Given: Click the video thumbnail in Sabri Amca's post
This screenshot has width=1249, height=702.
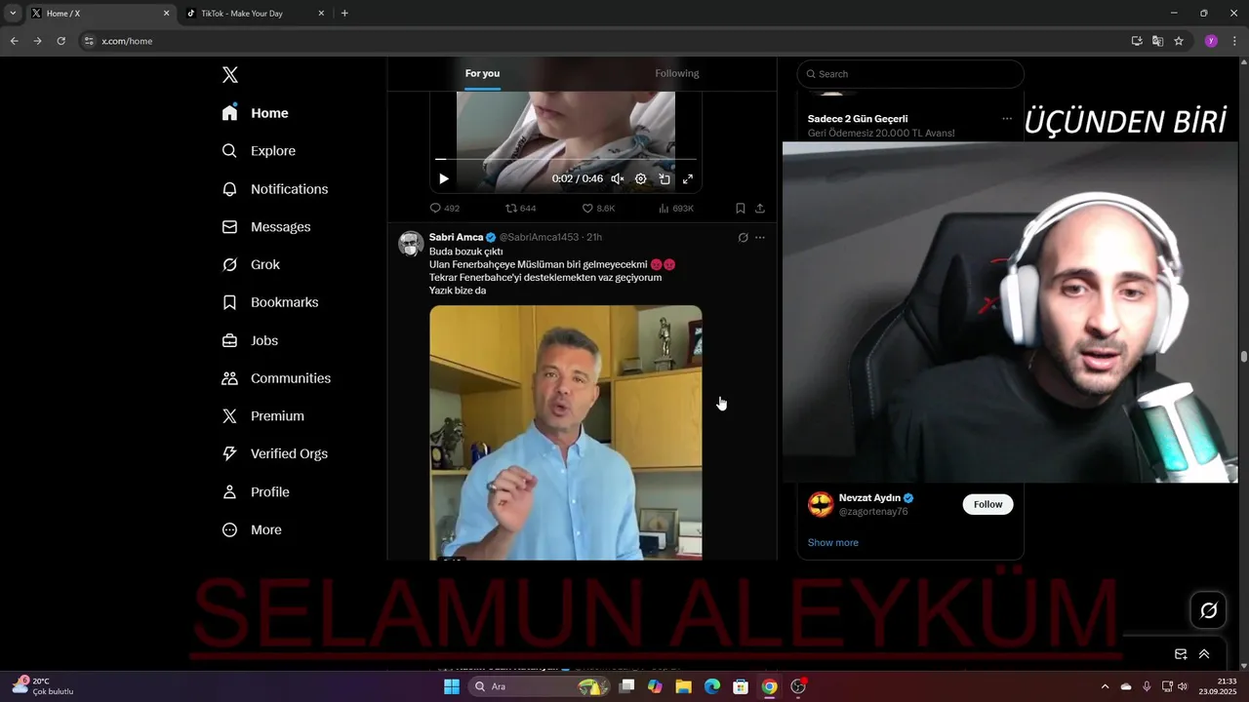Looking at the screenshot, I should (566, 433).
